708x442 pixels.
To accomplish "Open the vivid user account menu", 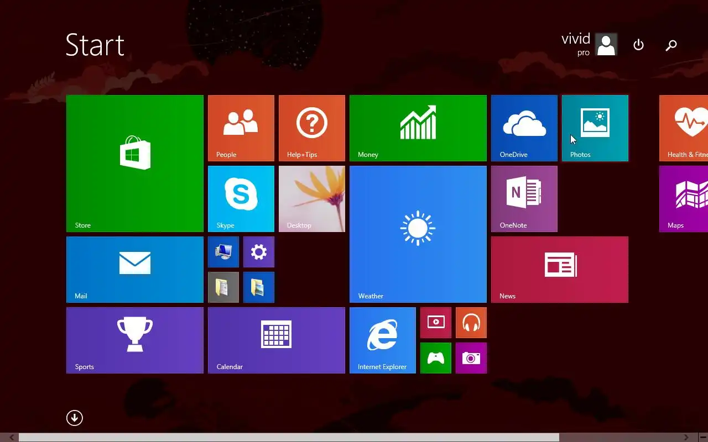I will pos(589,45).
